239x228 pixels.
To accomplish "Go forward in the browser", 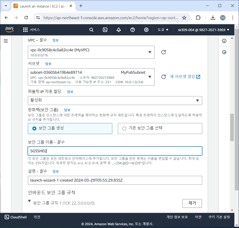I will click(x=16, y=18).
